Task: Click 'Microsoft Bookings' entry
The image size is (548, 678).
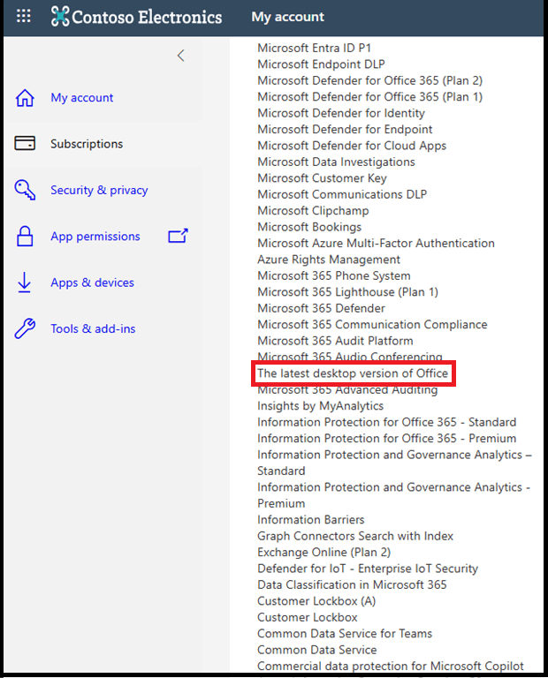Action: tap(309, 227)
